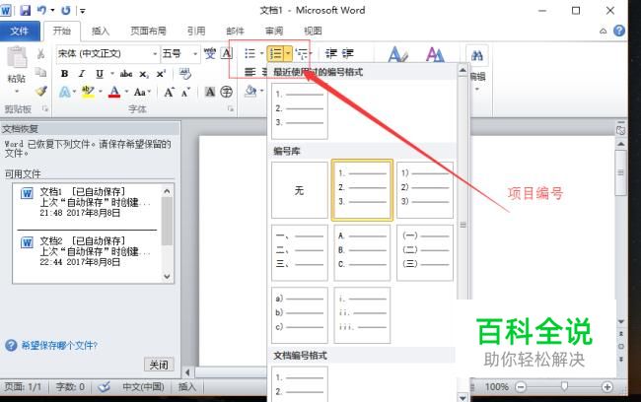The height and width of the screenshot is (402, 641).
Task: Expand the Paste options arrow under 粘贴
Action: click(17, 91)
